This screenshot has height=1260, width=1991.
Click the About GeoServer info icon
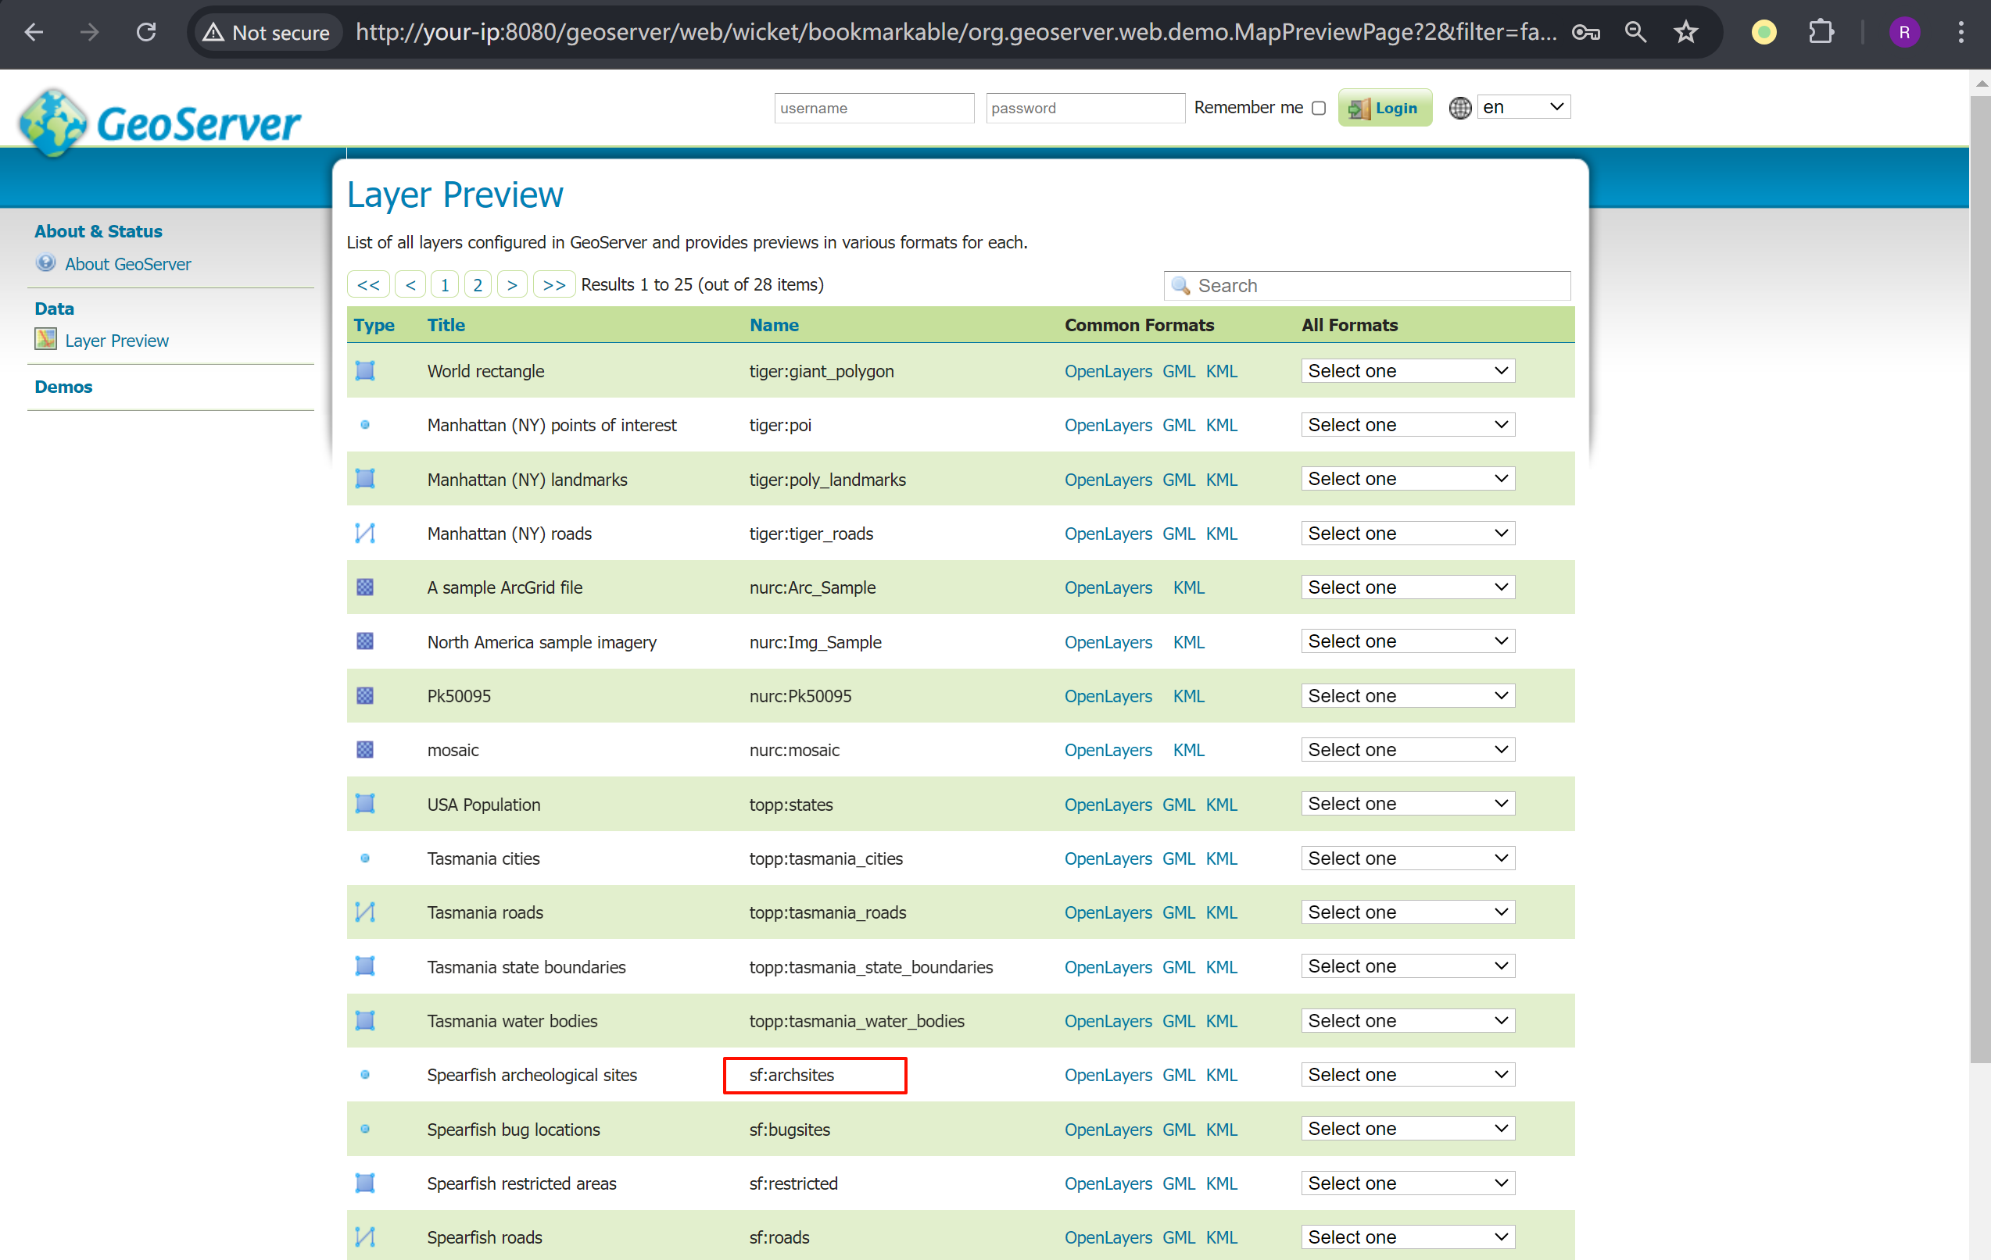[45, 263]
